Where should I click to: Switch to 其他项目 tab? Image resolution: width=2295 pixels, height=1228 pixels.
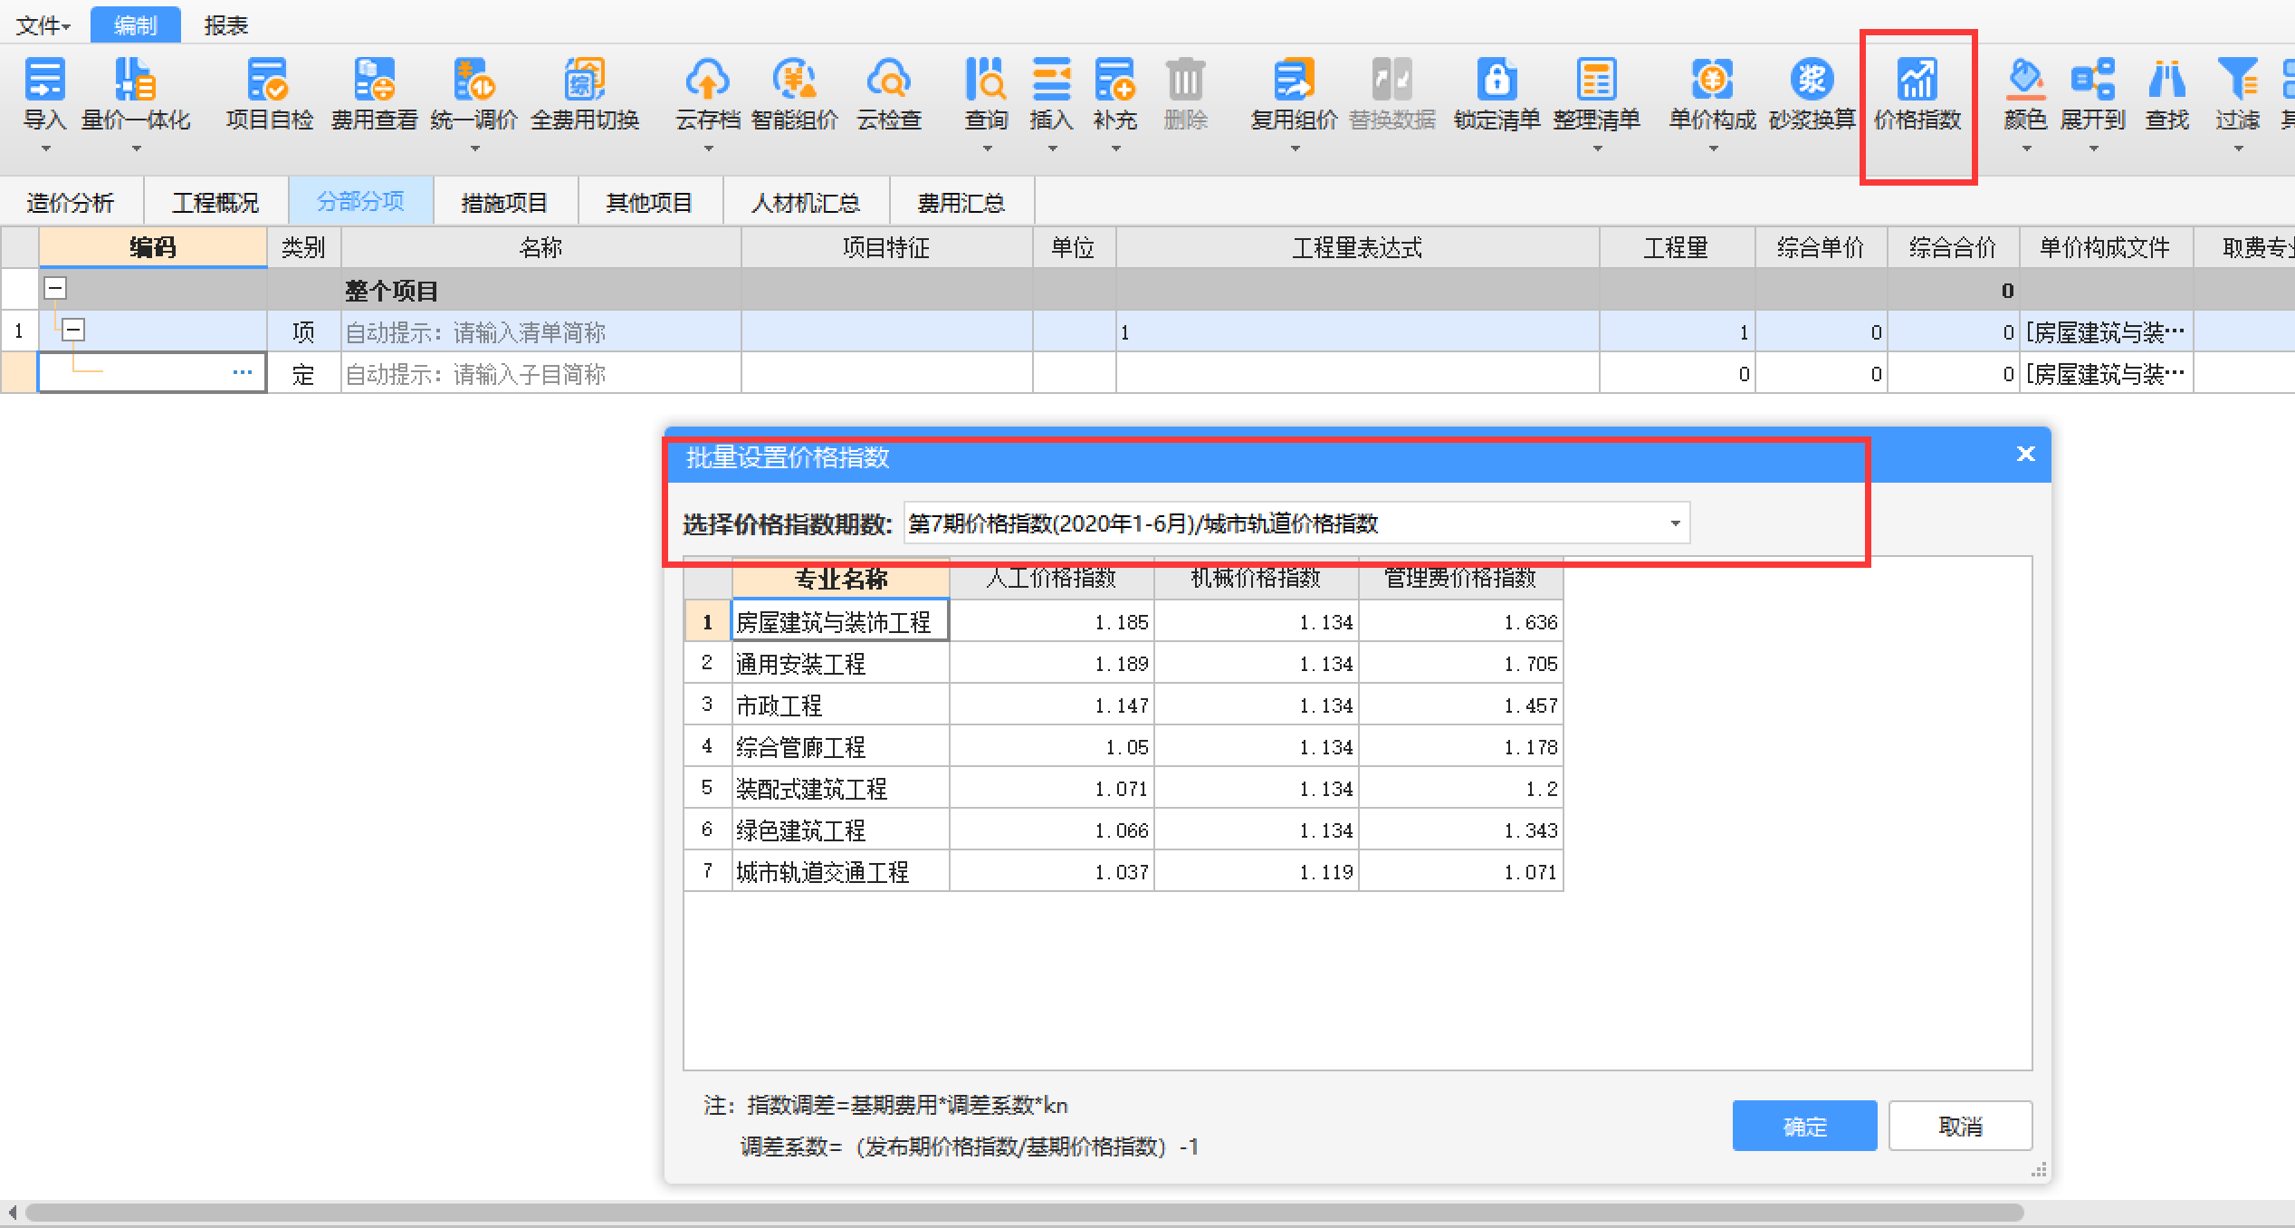[649, 202]
